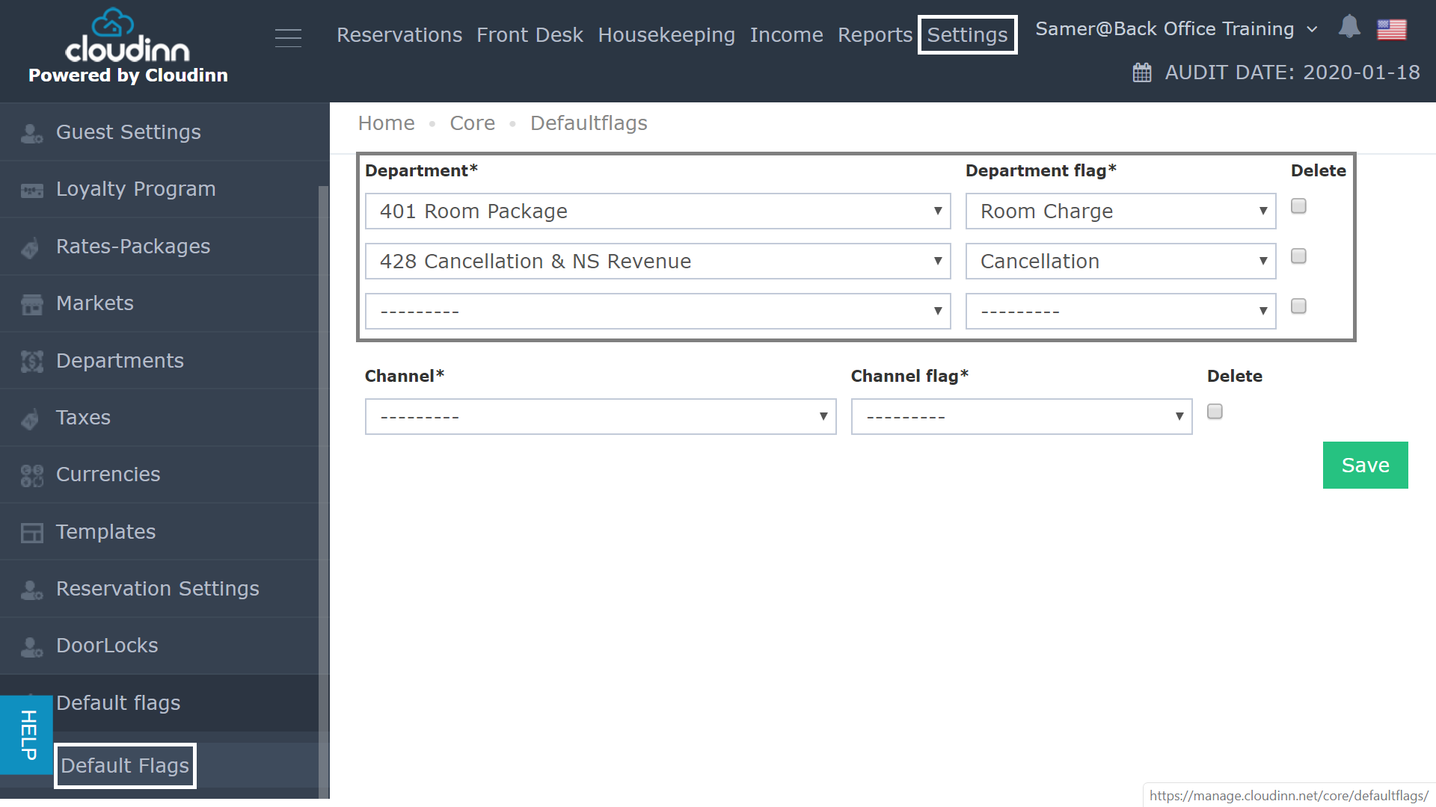Open the empty Department flag dropdown
1436x807 pixels.
1120,312
